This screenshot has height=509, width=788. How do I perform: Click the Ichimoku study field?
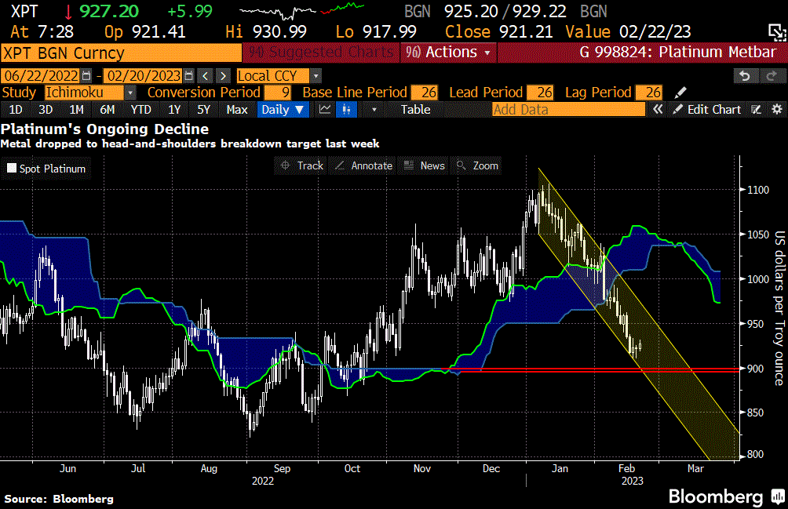click(x=84, y=93)
